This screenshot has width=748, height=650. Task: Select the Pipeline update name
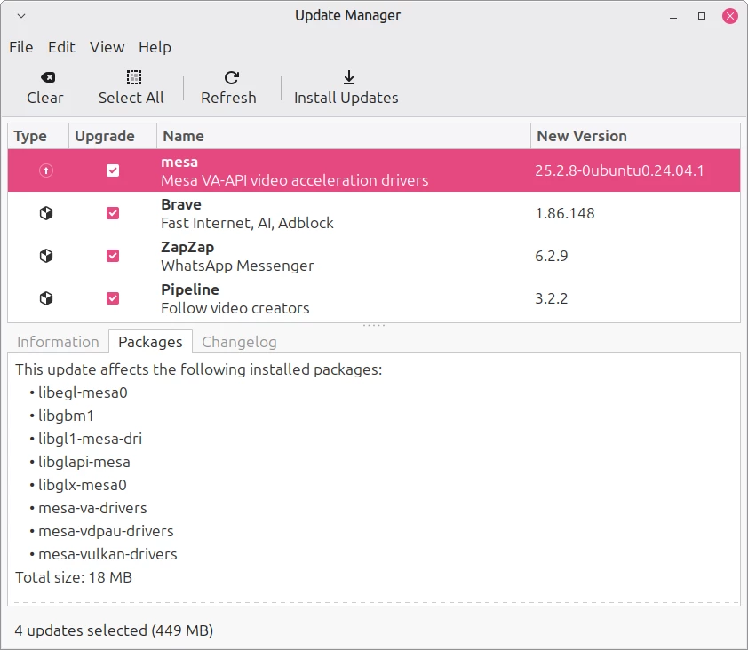[x=190, y=289]
